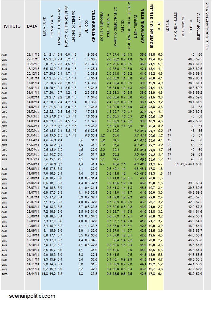This screenshot has height=315, width=217.
Task: Select Centrosinistra 47,0 in 25/05/14 row
Action: tap(143, 164)
